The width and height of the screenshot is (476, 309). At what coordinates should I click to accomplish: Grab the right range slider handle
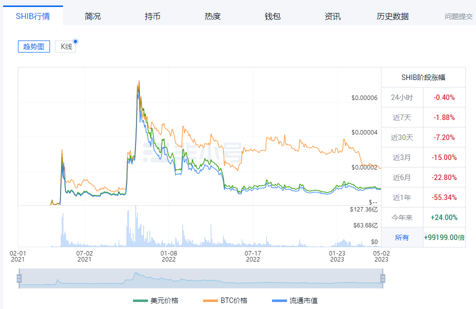click(x=383, y=278)
